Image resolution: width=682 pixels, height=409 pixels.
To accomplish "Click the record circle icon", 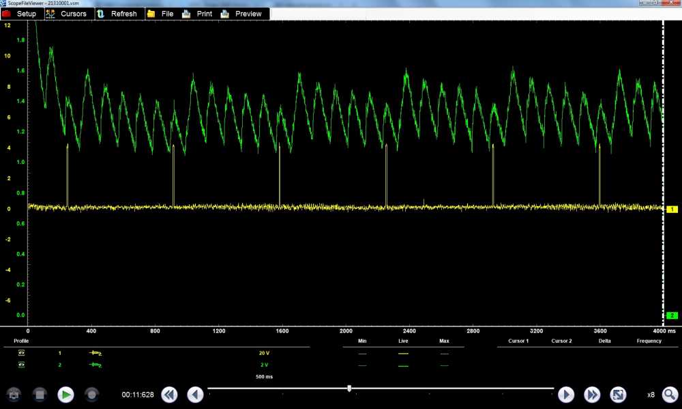I will (91, 395).
